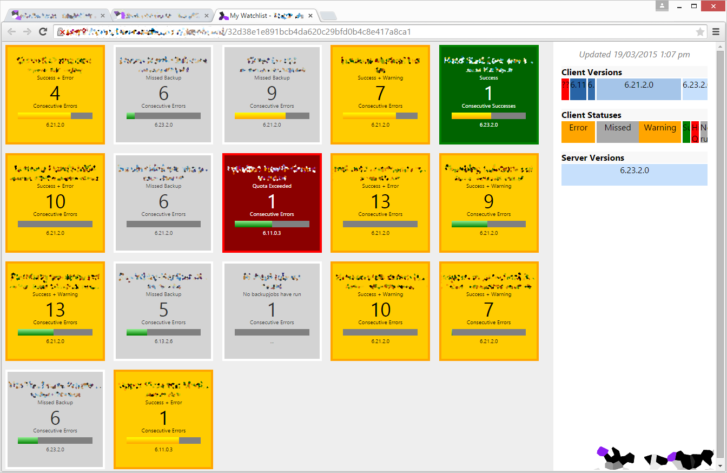The width and height of the screenshot is (727, 473).
Task: Click the forward navigation arrow
Action: point(27,32)
